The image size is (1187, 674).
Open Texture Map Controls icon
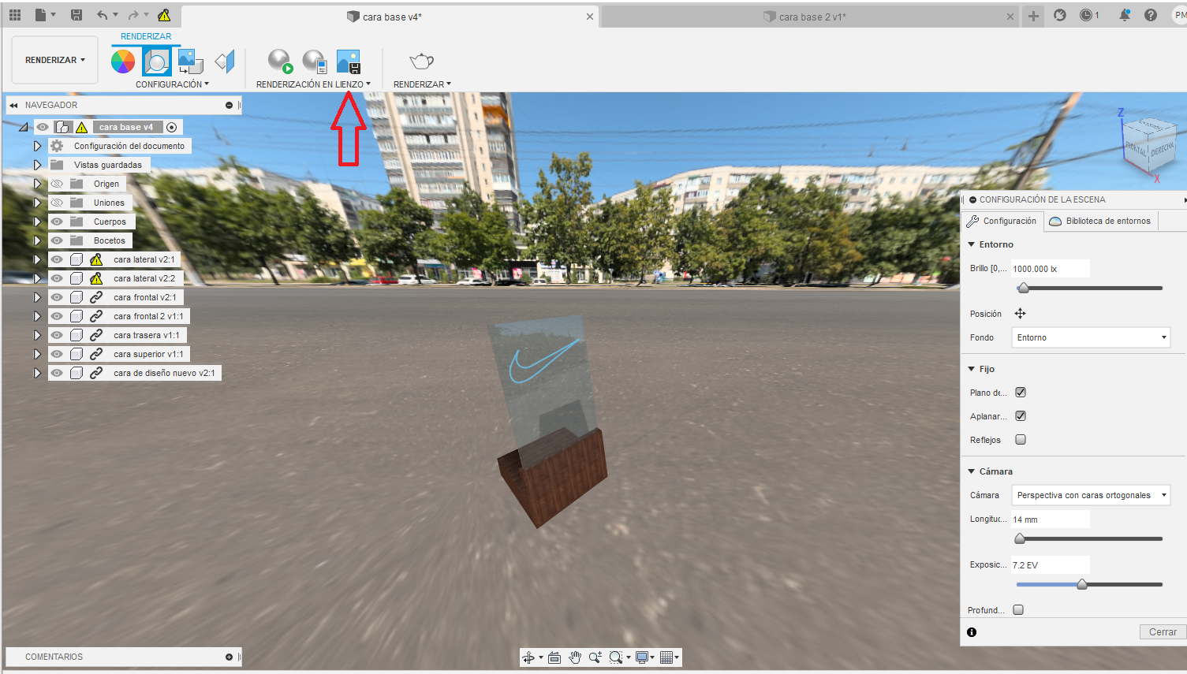[x=225, y=61]
